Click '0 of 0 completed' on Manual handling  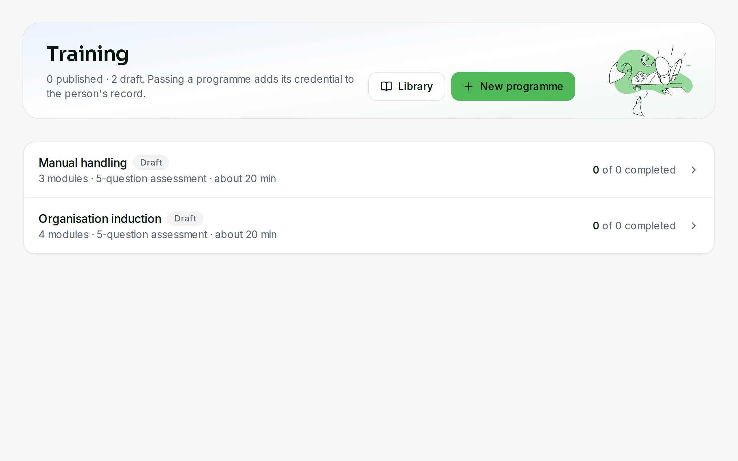click(x=634, y=170)
